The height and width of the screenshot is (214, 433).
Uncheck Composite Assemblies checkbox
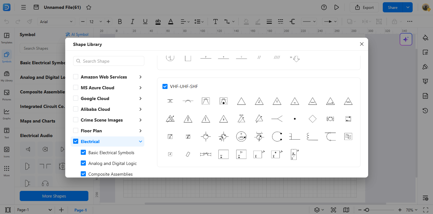(x=83, y=174)
